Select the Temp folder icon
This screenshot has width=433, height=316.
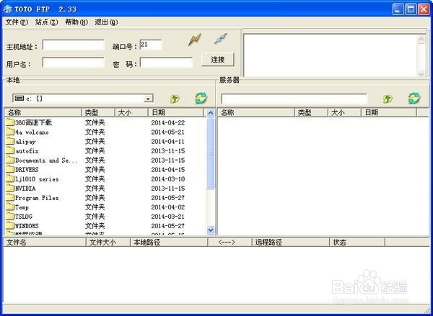pos(10,207)
